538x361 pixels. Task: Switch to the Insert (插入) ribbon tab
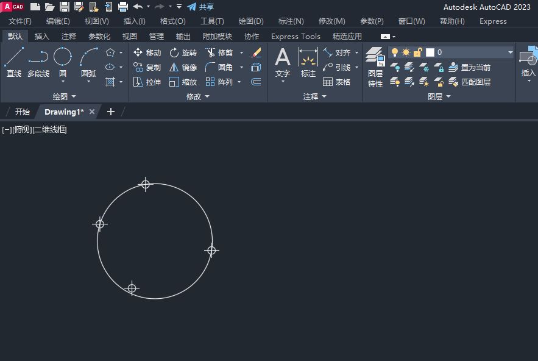coord(42,37)
